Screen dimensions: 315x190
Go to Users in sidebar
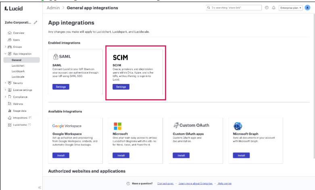16,40
